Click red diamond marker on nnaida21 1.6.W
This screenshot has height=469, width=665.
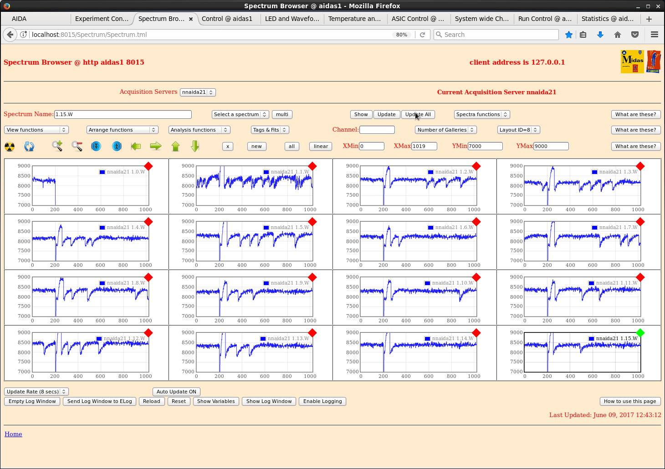(476, 222)
